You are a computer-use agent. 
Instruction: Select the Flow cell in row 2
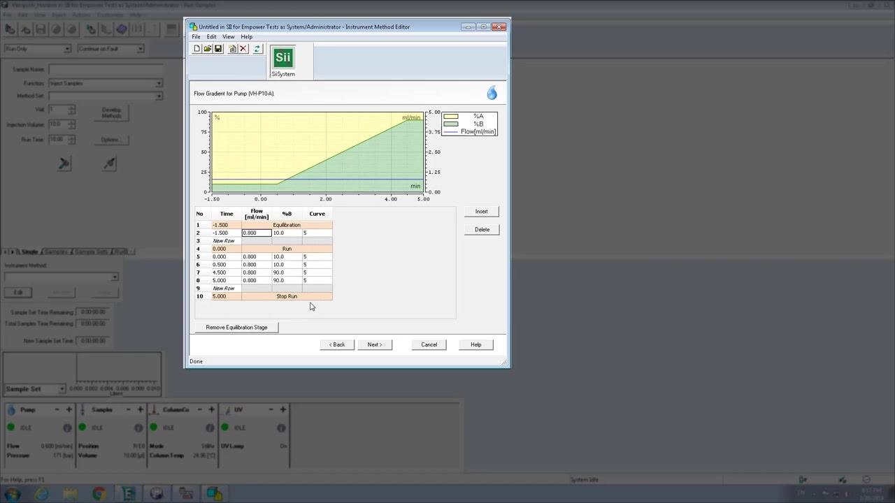tap(257, 233)
